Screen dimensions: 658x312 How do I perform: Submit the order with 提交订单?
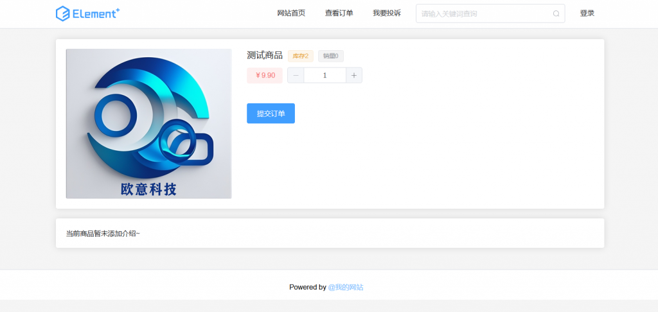coord(271,113)
